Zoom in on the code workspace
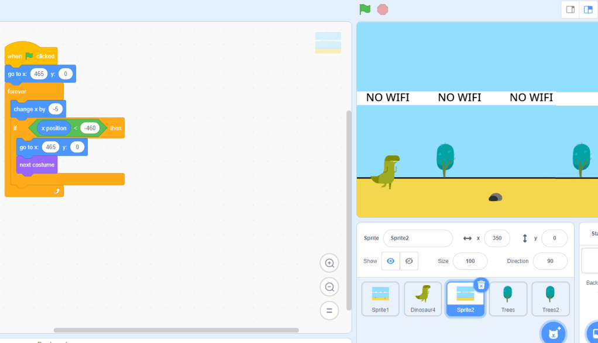Screen dimensions: 598x343 coord(329,263)
